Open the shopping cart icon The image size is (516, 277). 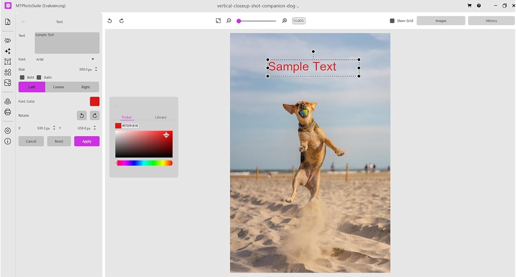[469, 5]
